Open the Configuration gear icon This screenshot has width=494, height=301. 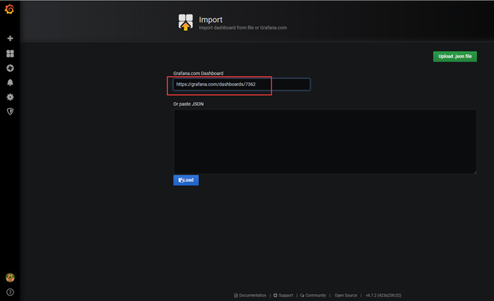click(10, 97)
